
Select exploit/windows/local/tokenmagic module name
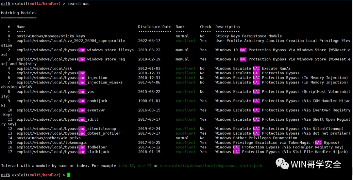tap(52, 142)
